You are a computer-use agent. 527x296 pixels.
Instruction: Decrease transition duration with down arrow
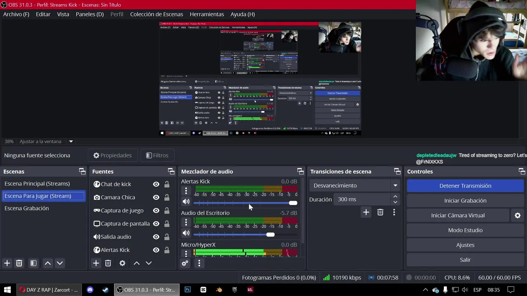click(x=395, y=202)
